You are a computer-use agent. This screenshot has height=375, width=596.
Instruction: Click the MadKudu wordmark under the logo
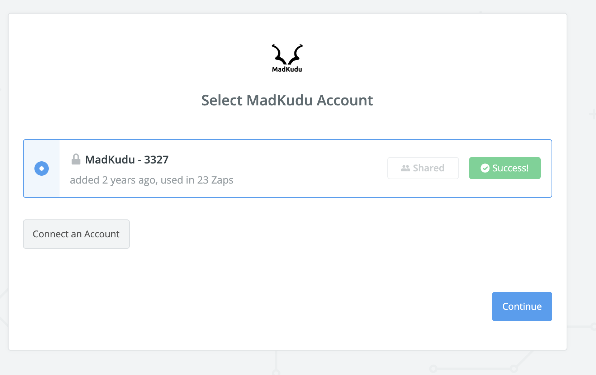click(287, 70)
